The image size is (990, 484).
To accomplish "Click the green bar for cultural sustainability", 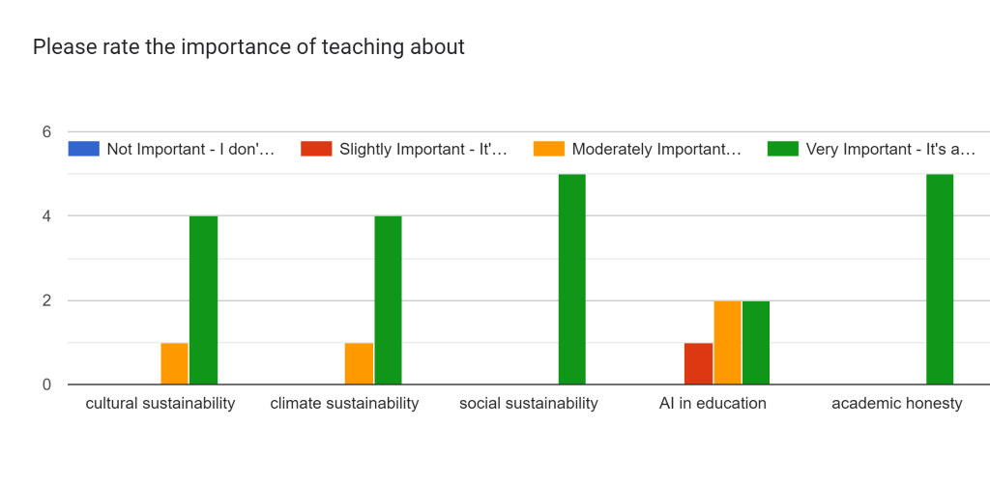I will (x=203, y=300).
